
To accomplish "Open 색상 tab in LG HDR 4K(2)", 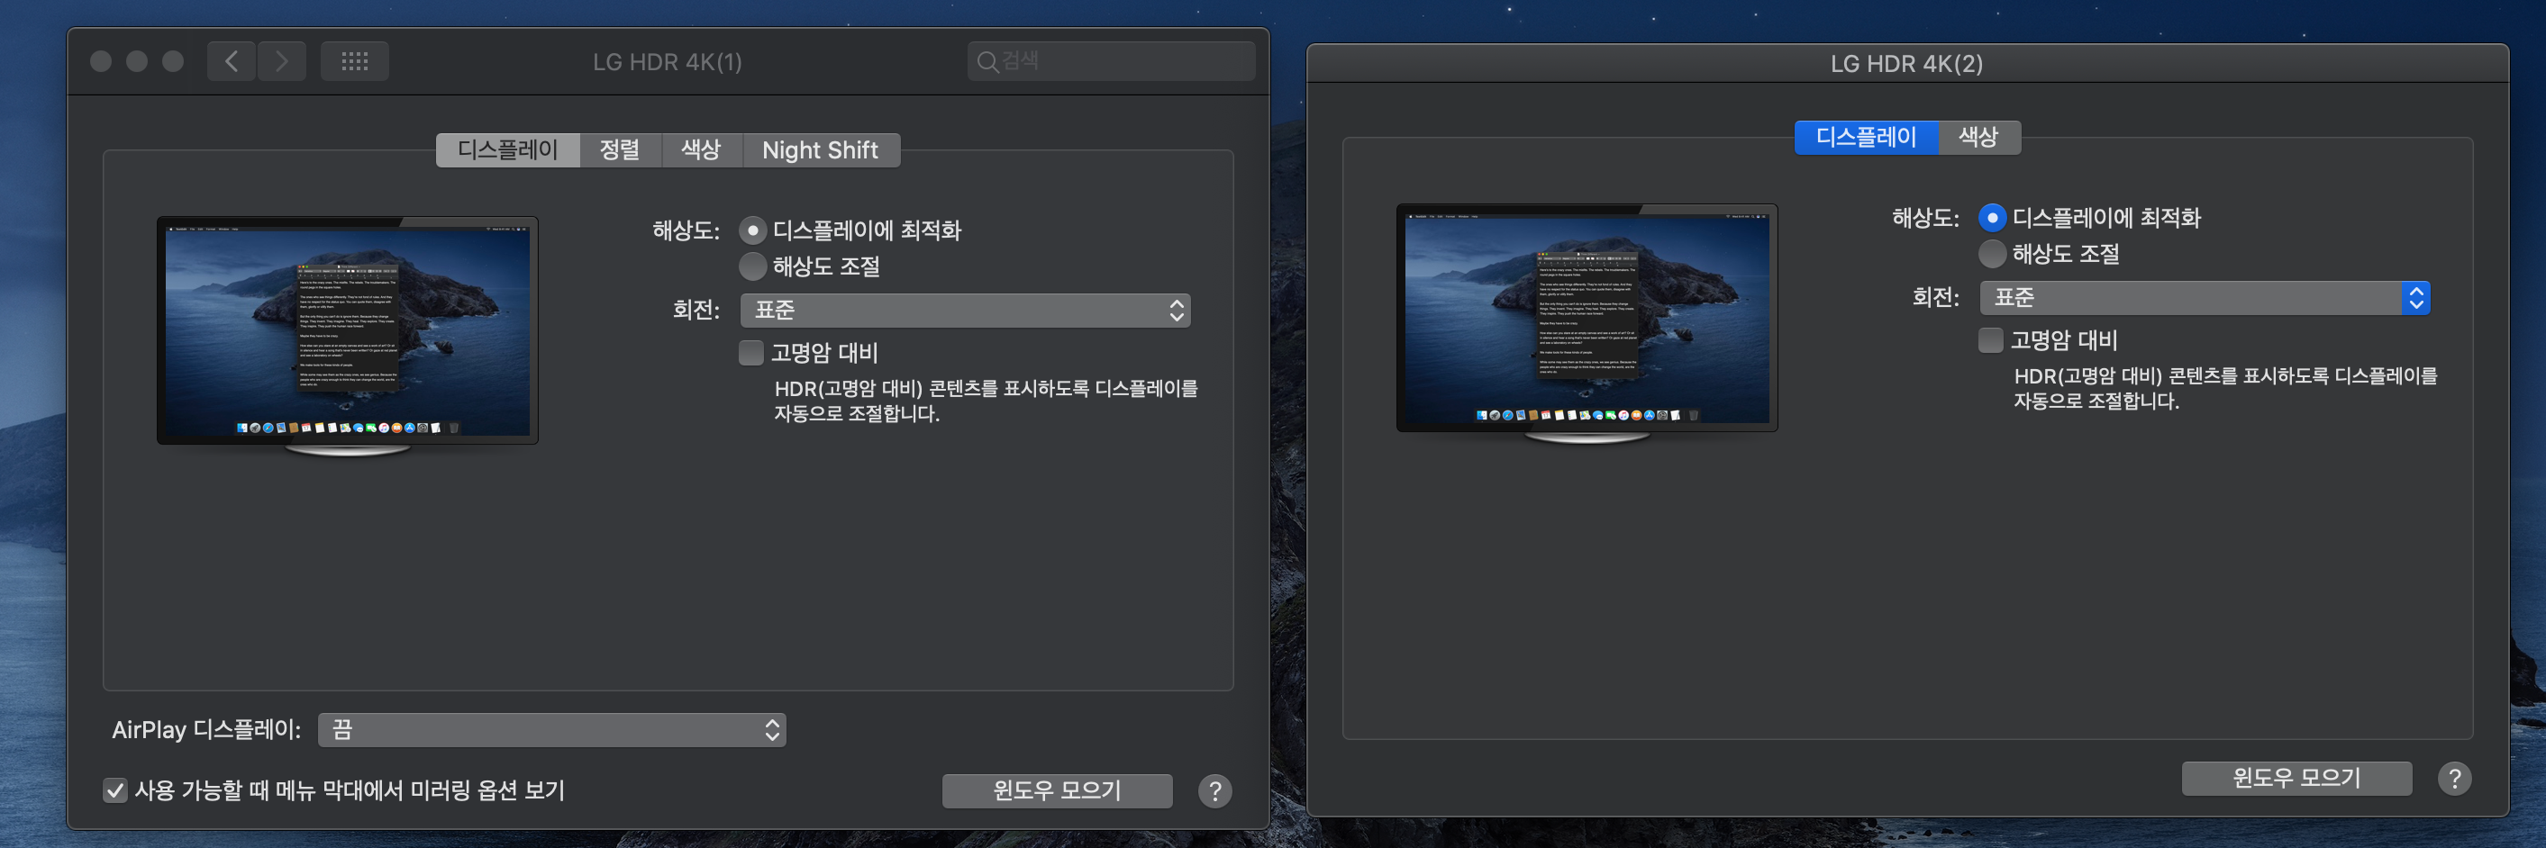I will coord(1978,137).
